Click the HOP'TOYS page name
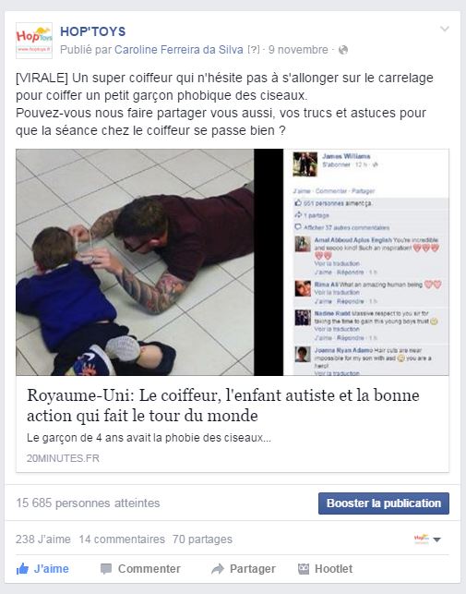This screenshot has height=594, width=466. pyautogui.click(x=93, y=31)
